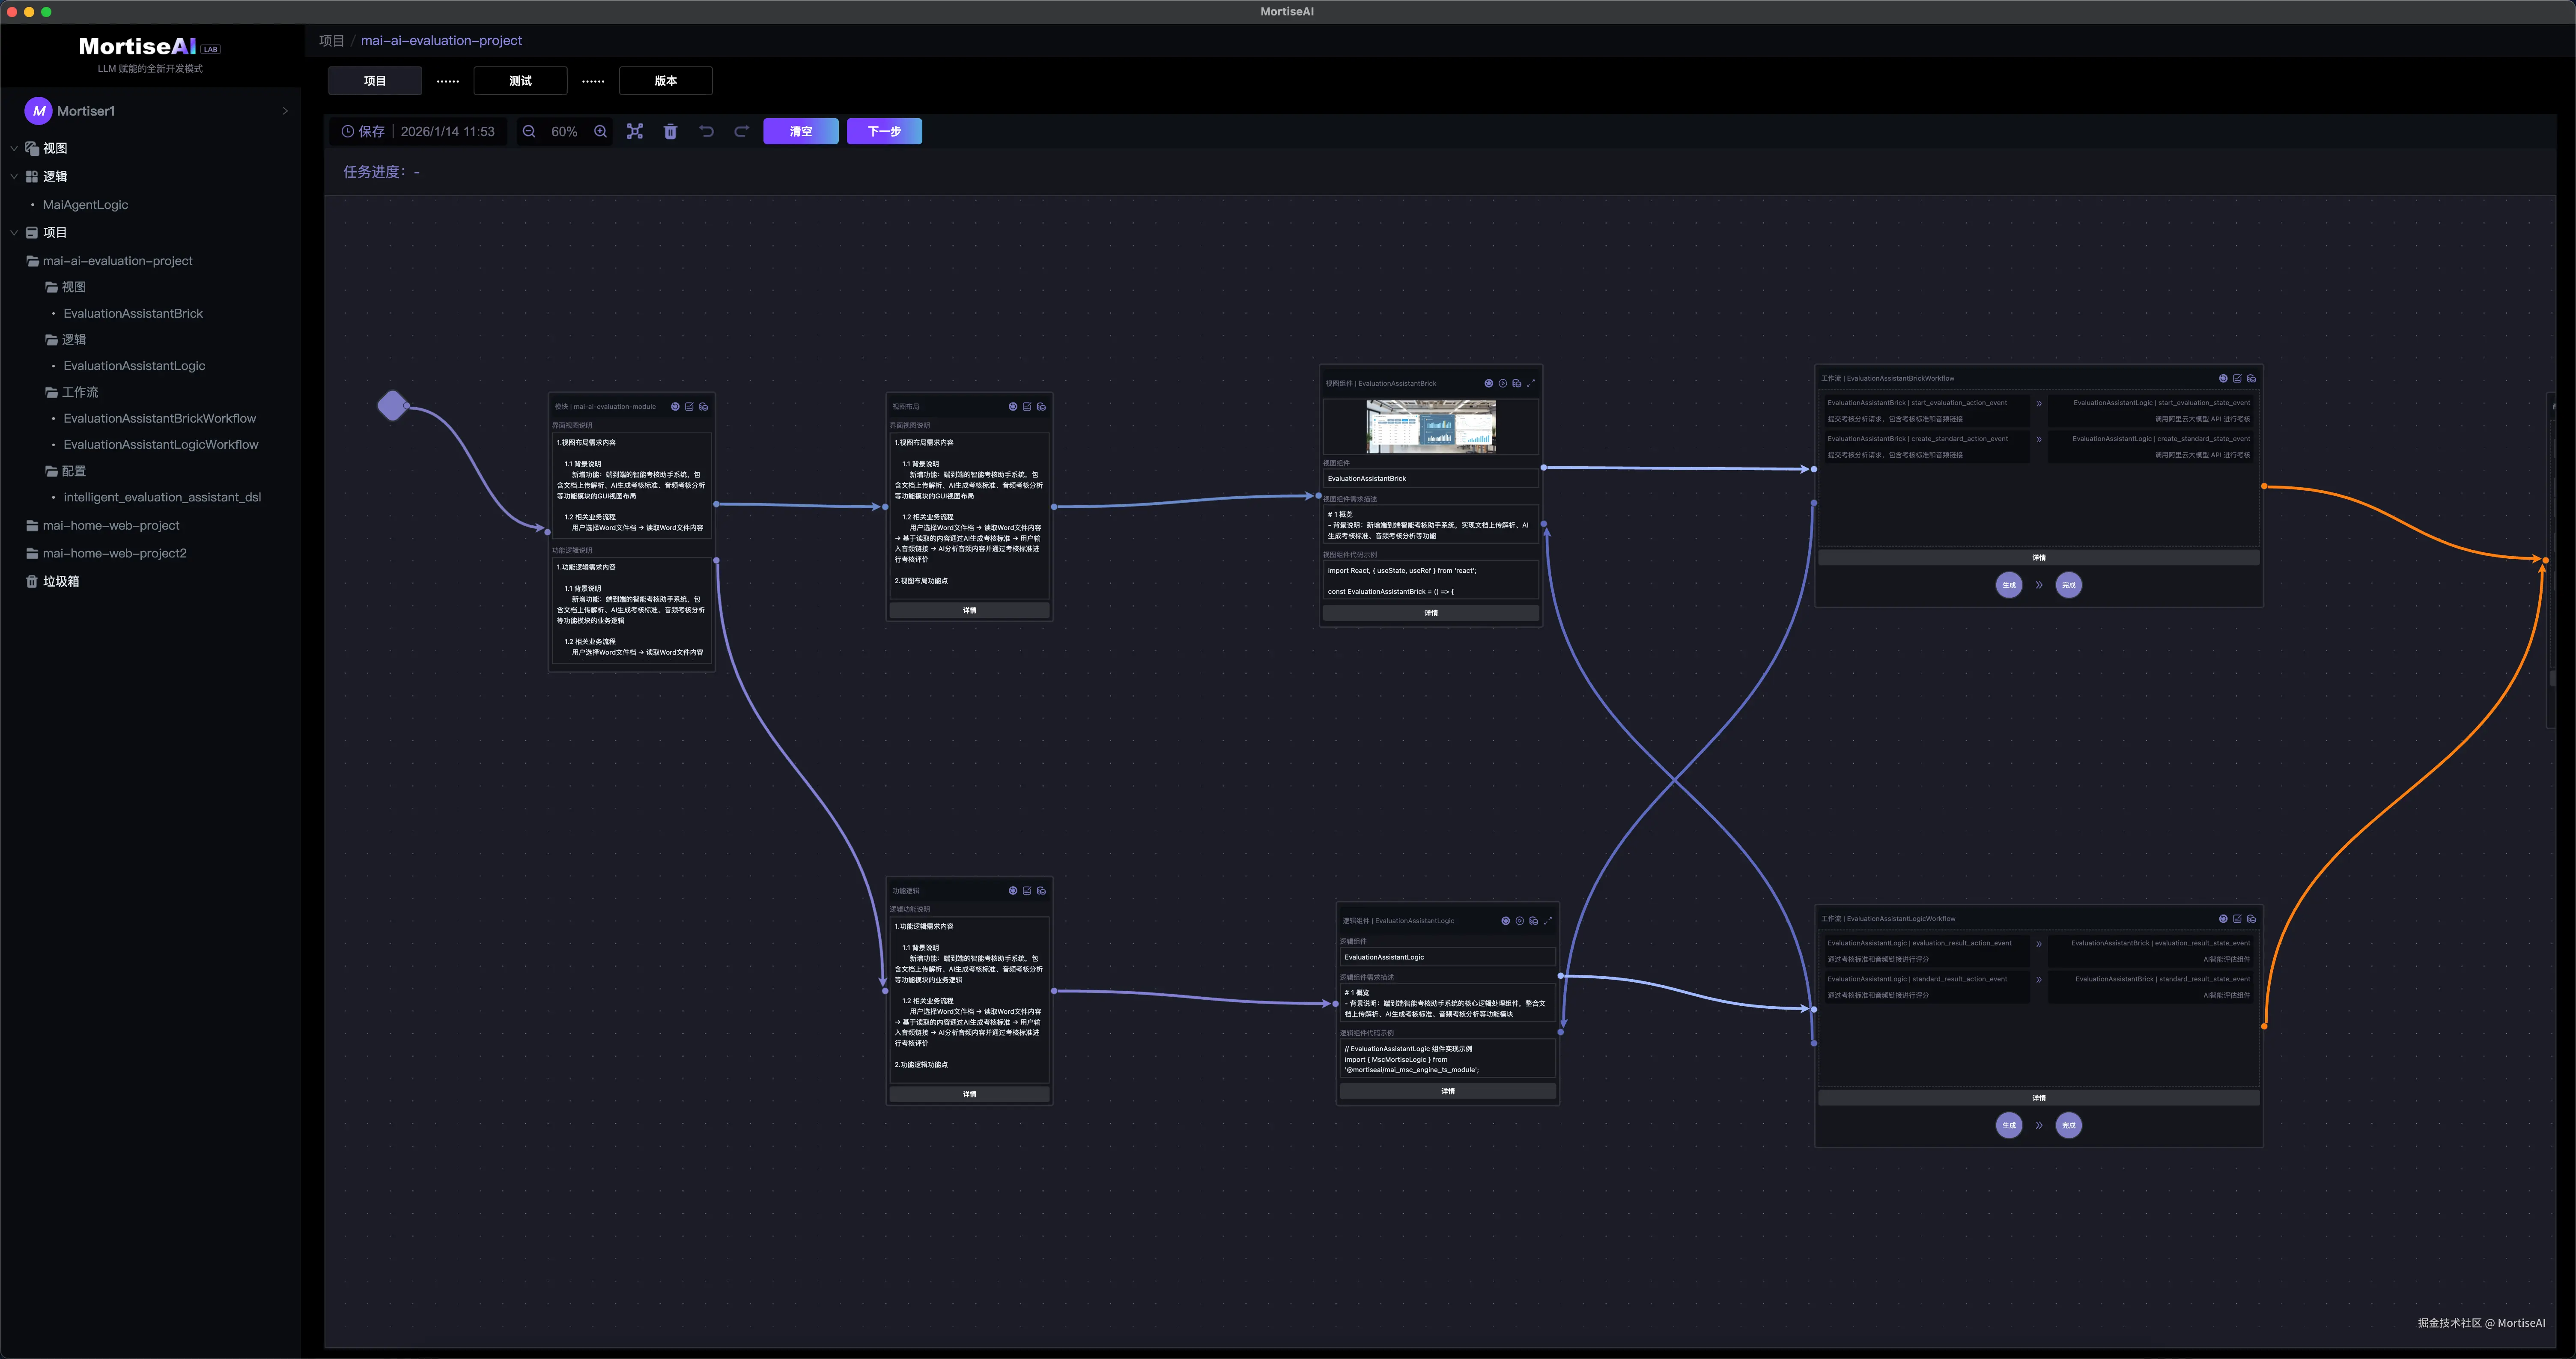
Task: Collapse the 视图 section in the sidebar
Action: (14, 148)
